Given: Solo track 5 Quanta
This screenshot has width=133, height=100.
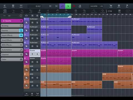Looking at the screenshot, I should pyautogui.click(x=37, y=54).
